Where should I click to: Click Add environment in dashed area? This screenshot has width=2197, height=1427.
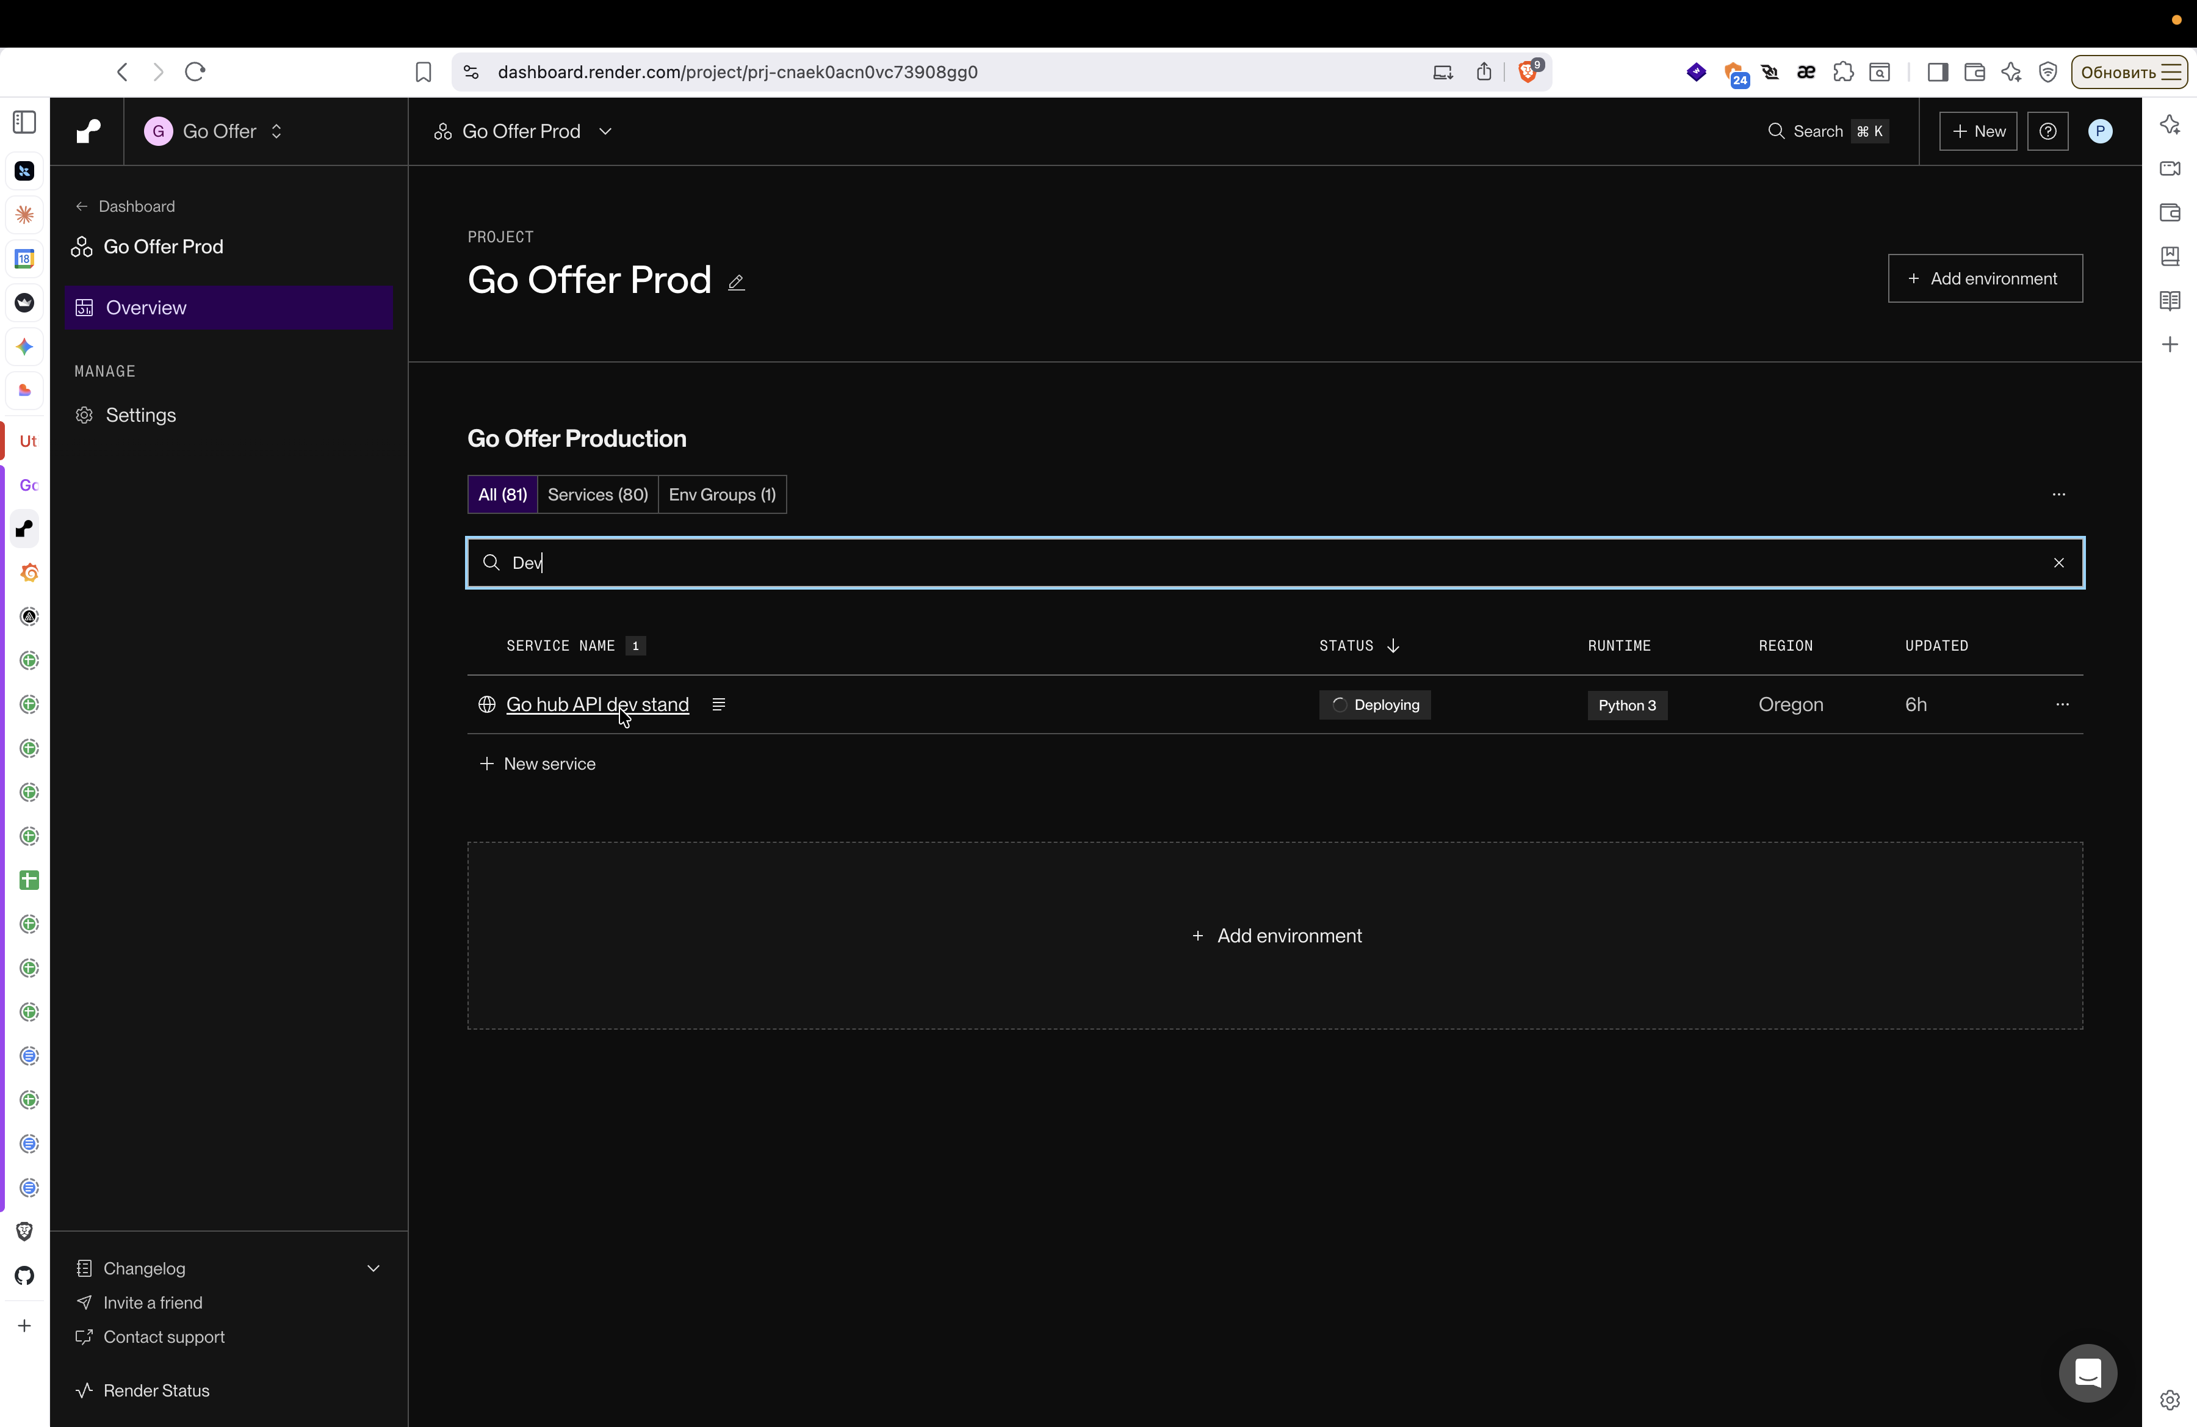(1275, 935)
